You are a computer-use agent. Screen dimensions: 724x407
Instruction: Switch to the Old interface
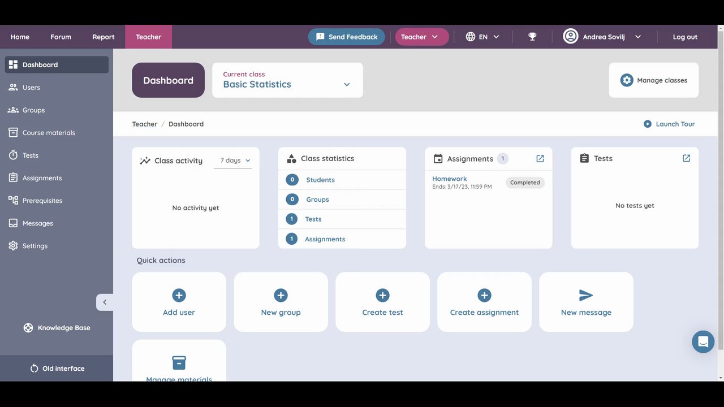coord(57,369)
